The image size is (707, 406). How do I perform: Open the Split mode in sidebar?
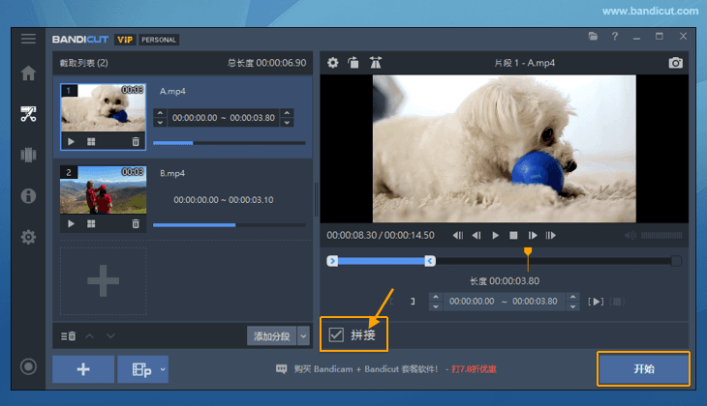pos(28,155)
